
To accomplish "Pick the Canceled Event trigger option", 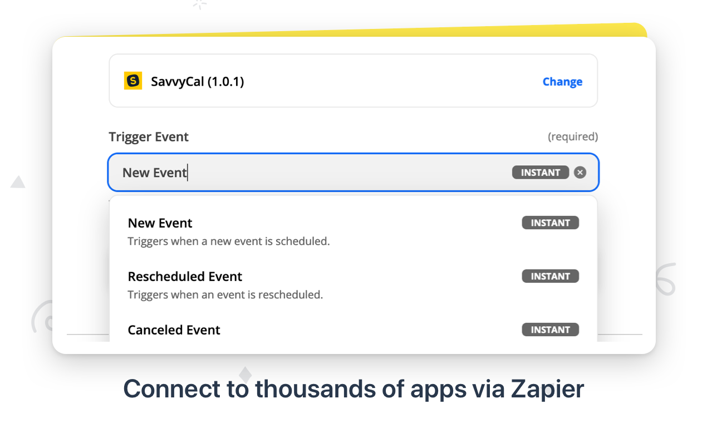I will pyautogui.click(x=174, y=330).
